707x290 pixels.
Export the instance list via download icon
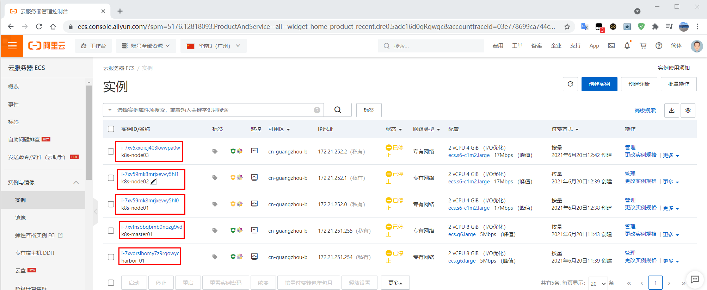[x=672, y=110]
